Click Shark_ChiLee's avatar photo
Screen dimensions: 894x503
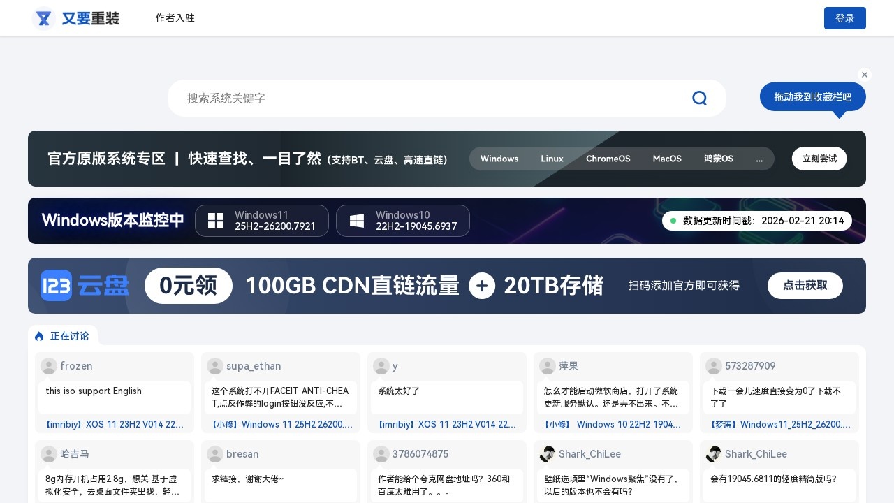click(547, 454)
